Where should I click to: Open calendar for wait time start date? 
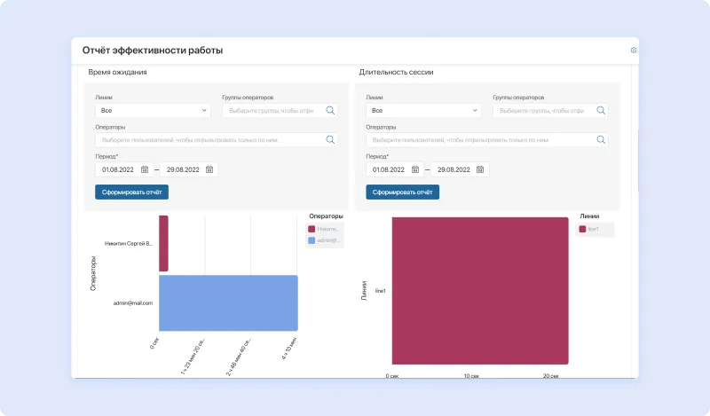145,169
